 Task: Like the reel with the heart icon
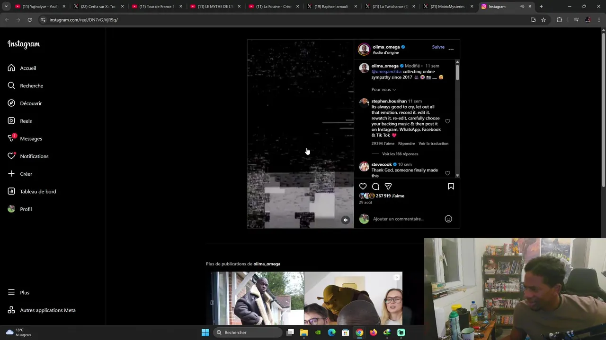363,187
